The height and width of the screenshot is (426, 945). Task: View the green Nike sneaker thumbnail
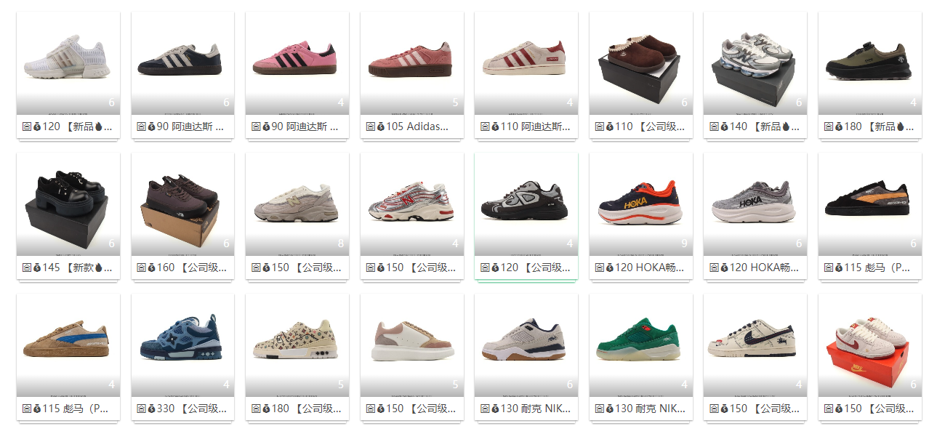(641, 345)
